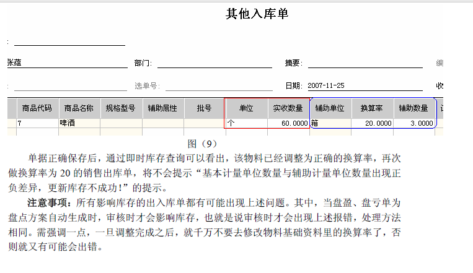
Task: Click the 单位 column header
Action: point(246,108)
